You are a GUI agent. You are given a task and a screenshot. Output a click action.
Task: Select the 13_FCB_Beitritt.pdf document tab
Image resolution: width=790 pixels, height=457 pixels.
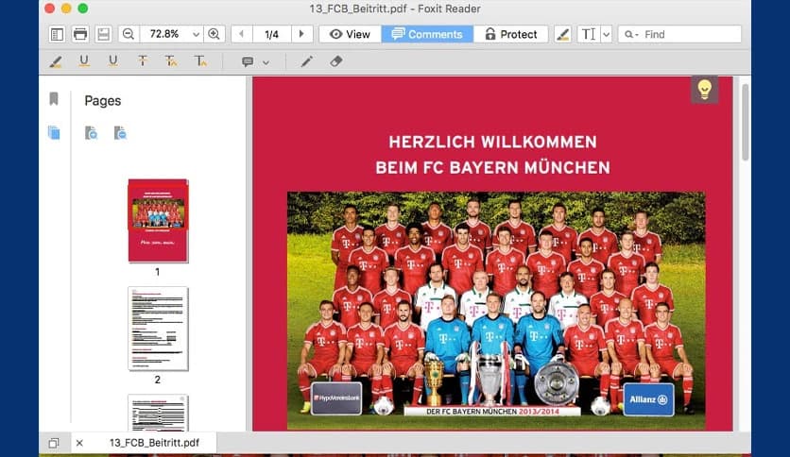click(x=154, y=442)
